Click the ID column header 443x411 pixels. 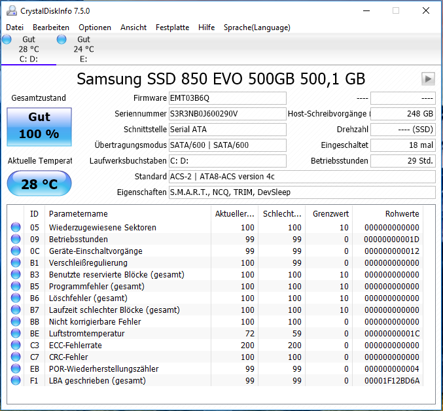click(x=34, y=214)
